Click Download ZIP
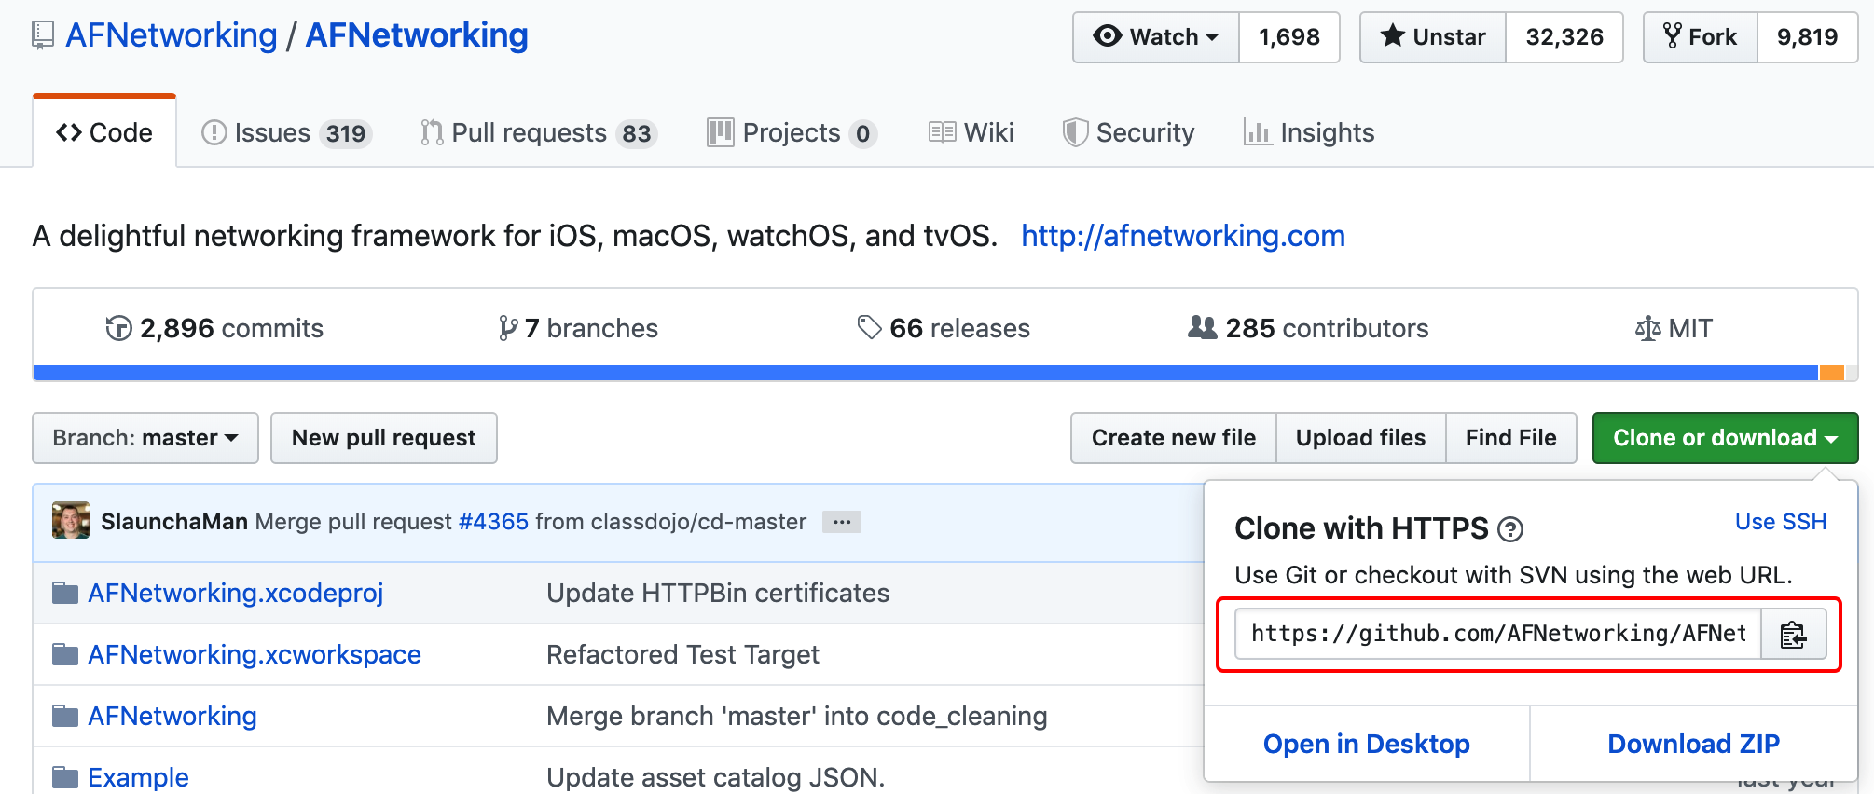 coord(1694,744)
